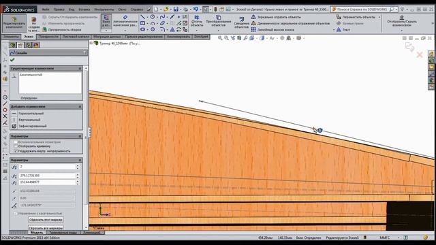Click the sketch Text (Текст) tool
This screenshot has width=436, height=245.
(x=343, y=29)
